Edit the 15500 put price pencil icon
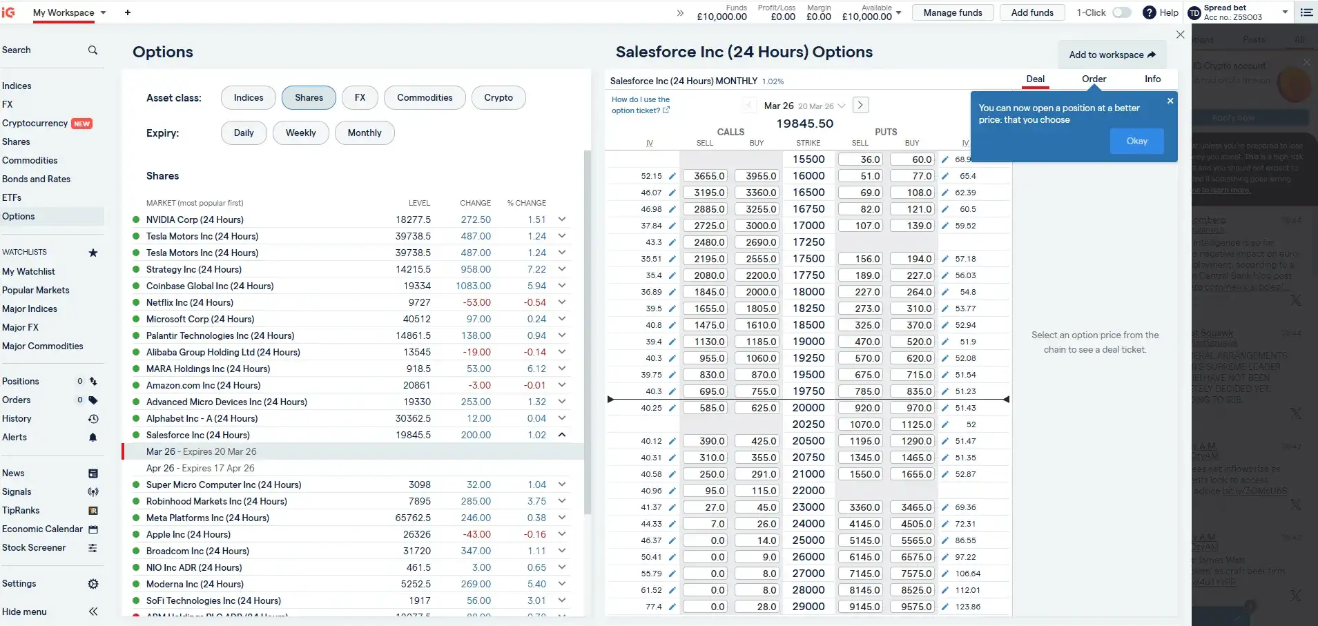 coord(944,159)
